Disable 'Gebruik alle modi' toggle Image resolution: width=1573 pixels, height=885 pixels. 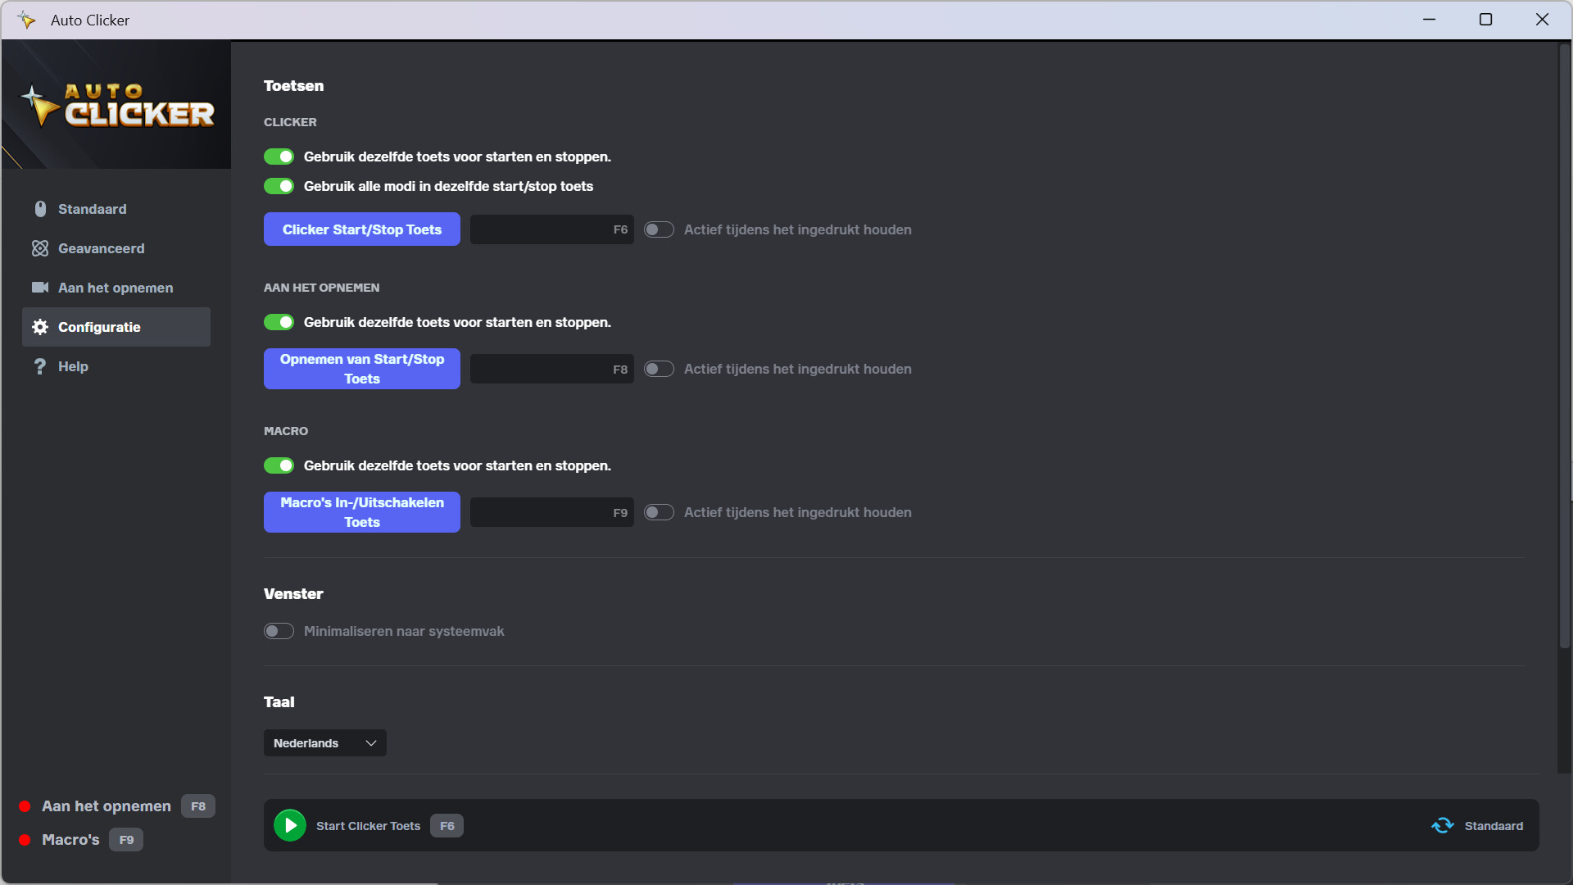tap(279, 186)
